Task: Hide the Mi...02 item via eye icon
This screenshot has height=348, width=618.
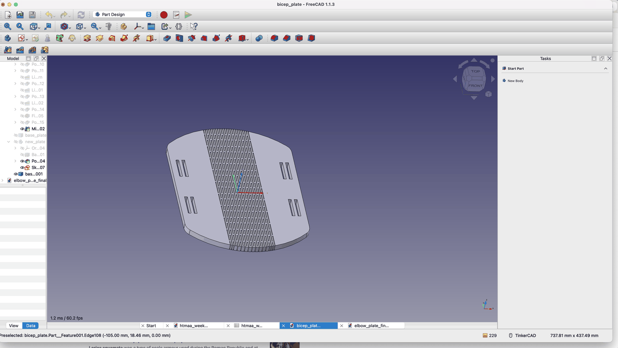Action: tap(22, 129)
